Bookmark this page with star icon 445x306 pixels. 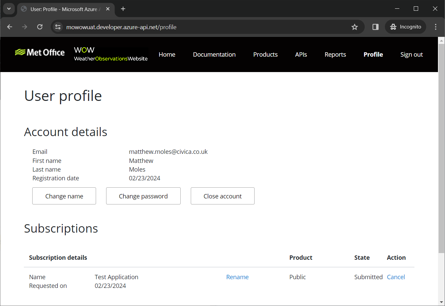pos(354,27)
